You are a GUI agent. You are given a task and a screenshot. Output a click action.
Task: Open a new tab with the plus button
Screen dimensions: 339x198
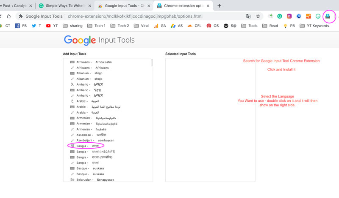tap(219, 6)
